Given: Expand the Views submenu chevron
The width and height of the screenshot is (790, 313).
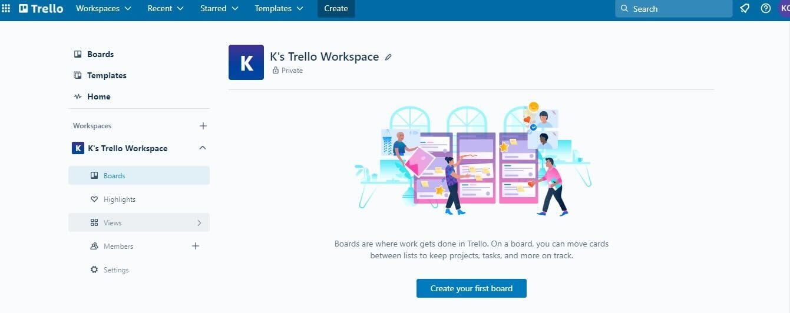Looking at the screenshot, I should point(199,223).
